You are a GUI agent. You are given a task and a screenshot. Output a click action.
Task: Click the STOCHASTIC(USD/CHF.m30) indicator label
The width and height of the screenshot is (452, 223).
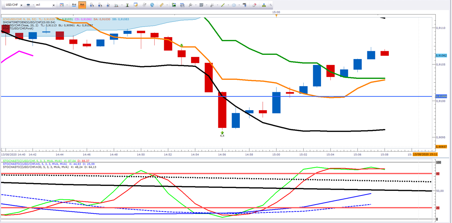[36, 167]
